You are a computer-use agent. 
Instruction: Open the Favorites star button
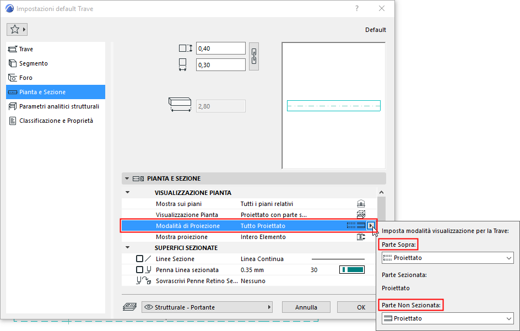(17, 30)
